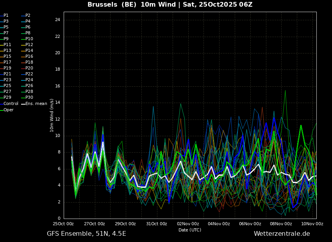The image size is (332, 242).
Task: Click the Control legend entry
Action: point(9,104)
